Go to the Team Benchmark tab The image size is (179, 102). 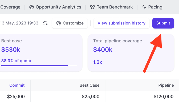tap(111, 7)
